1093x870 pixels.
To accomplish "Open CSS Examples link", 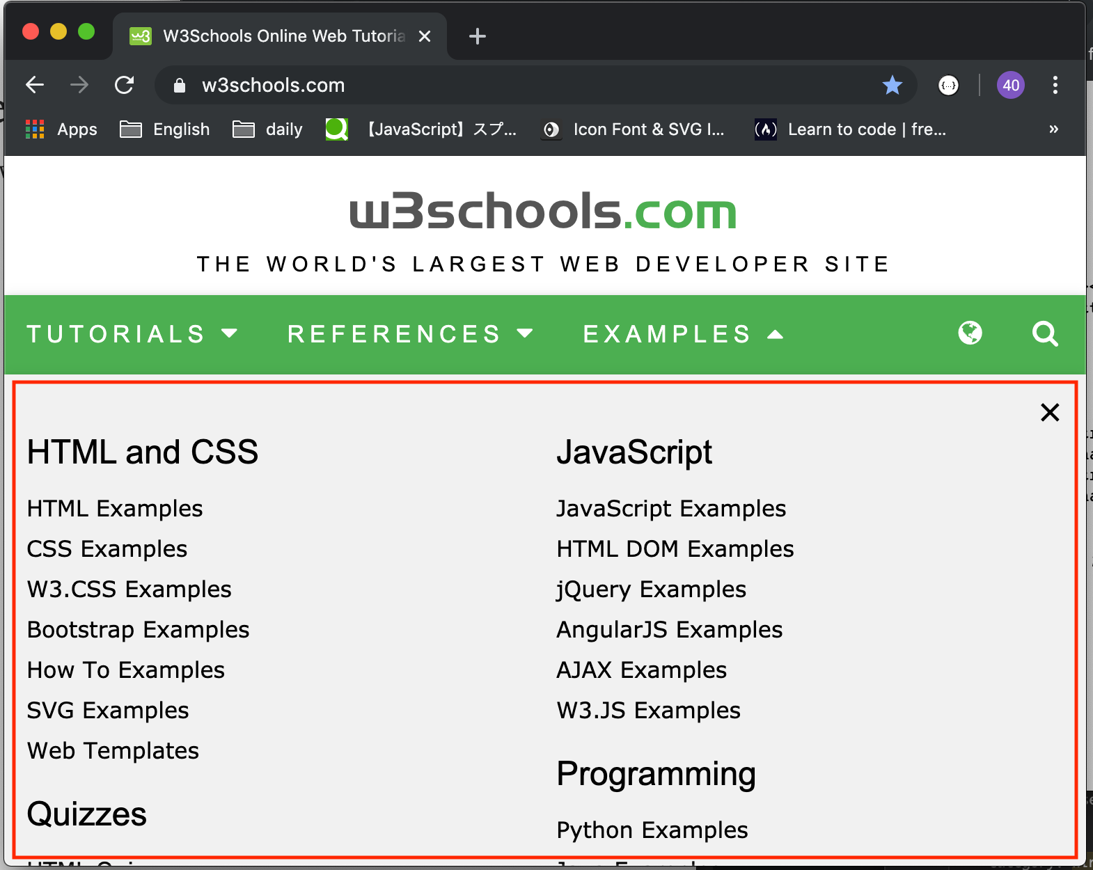I will tap(107, 549).
